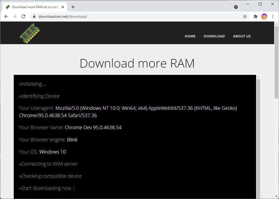Viewport: 279px width, 199px height.
Task: Open the ABOUT US navigation link
Action: pyautogui.click(x=242, y=36)
